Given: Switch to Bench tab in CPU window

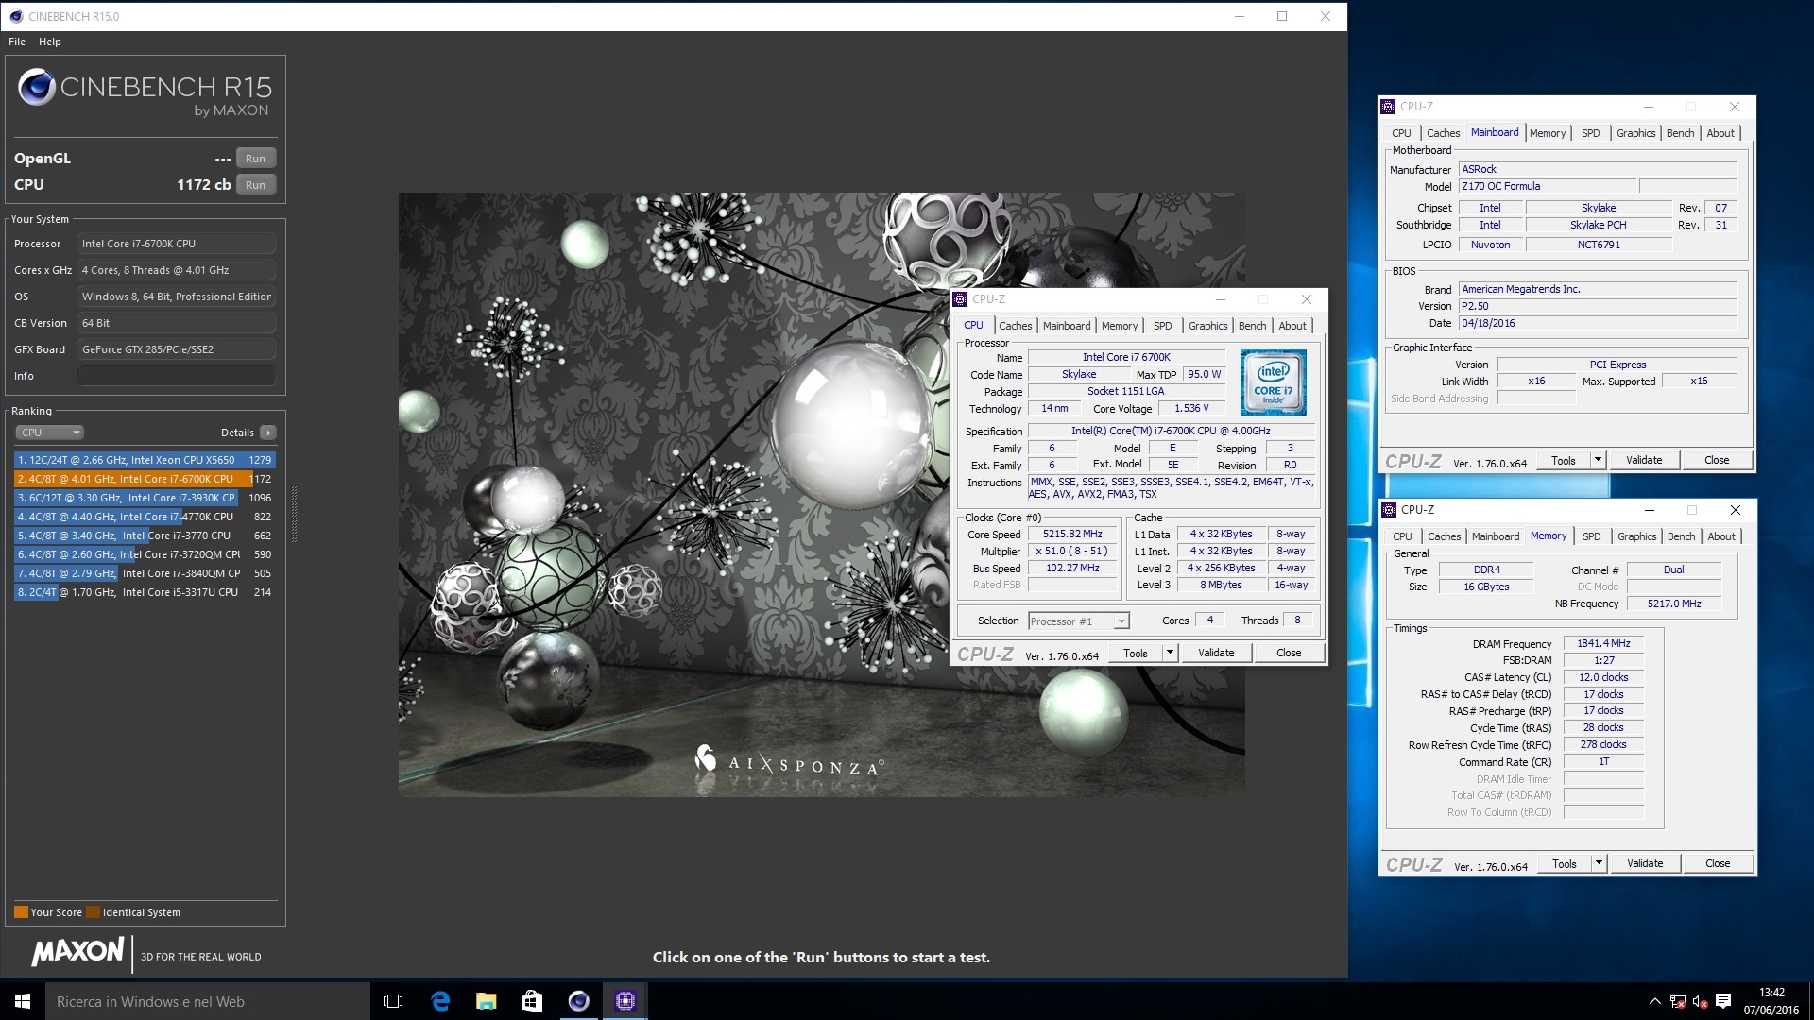Looking at the screenshot, I should pos(1252,326).
